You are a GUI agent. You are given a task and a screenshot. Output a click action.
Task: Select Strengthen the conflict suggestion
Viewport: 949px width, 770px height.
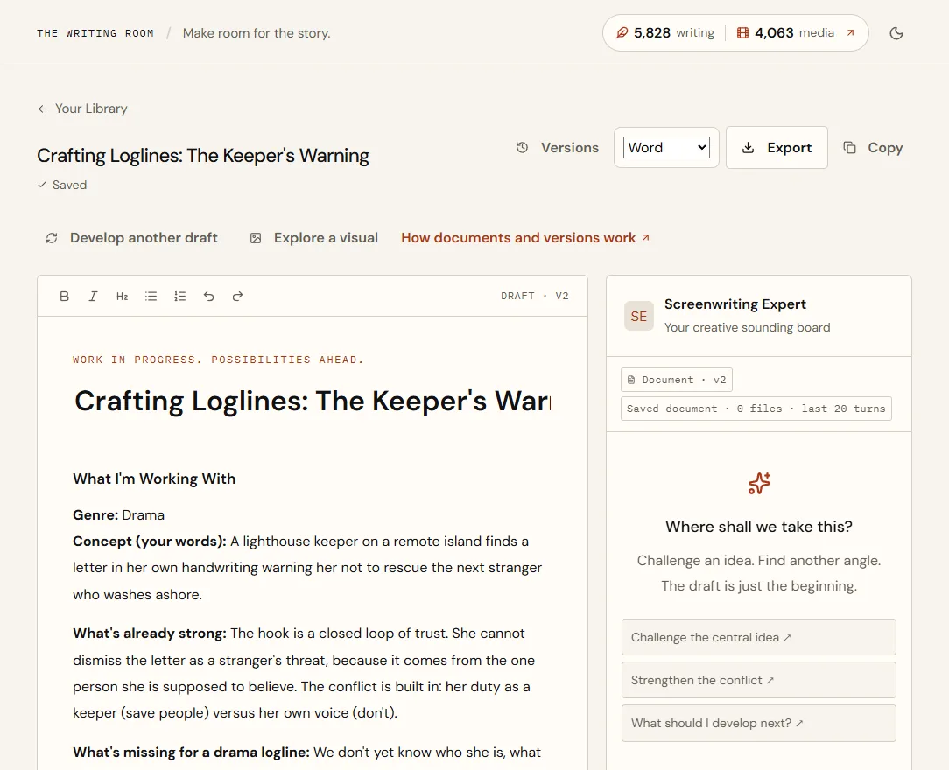coord(758,680)
